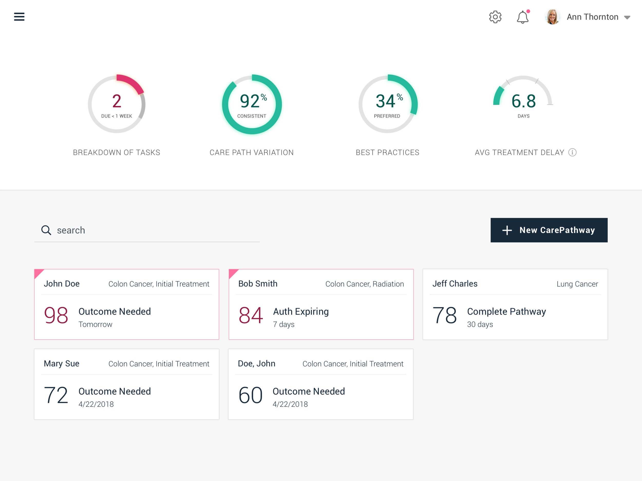Click the pink flag on John Doe card

(38, 273)
